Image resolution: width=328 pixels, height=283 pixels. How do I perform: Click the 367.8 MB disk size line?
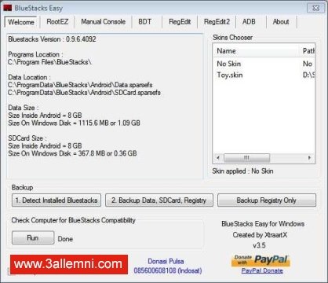pyautogui.click(x=72, y=153)
